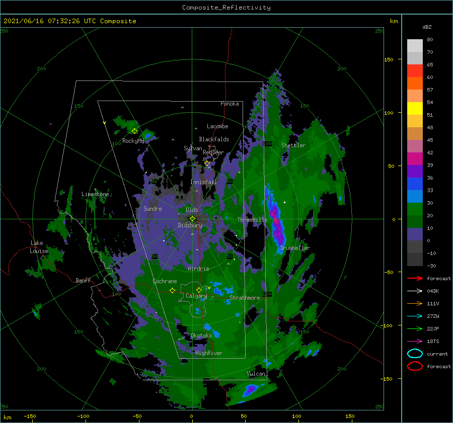
Task: Select the Strathmore label
Action: click(245, 298)
